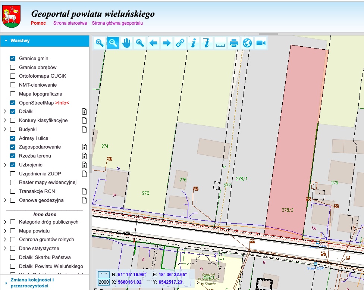Activate the measure ruler tool
The image size is (364, 290).
click(x=220, y=43)
